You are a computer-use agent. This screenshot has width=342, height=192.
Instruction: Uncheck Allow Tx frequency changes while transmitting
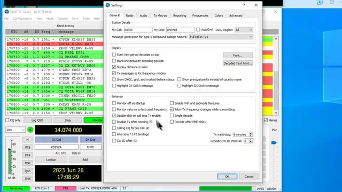tap(172, 109)
